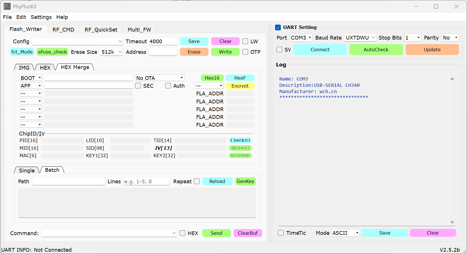Click the Send command button
Screen dimensions: 467x254
tap(217, 233)
